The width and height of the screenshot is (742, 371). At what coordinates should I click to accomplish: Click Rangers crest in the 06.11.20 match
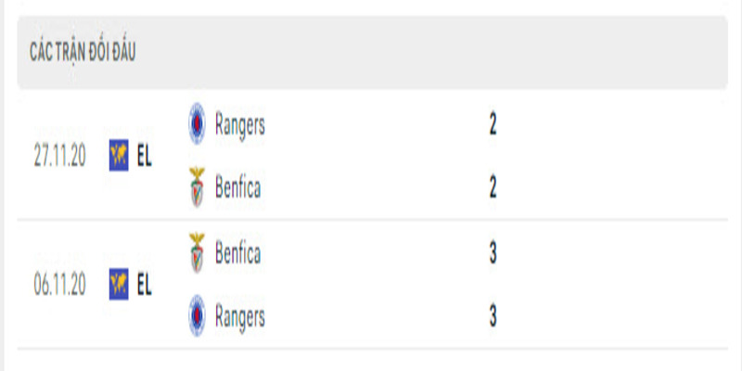pyautogui.click(x=197, y=315)
